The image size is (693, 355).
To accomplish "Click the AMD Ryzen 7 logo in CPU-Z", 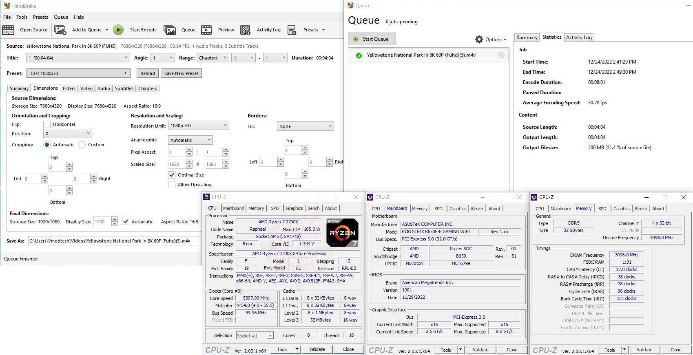I will click(343, 233).
